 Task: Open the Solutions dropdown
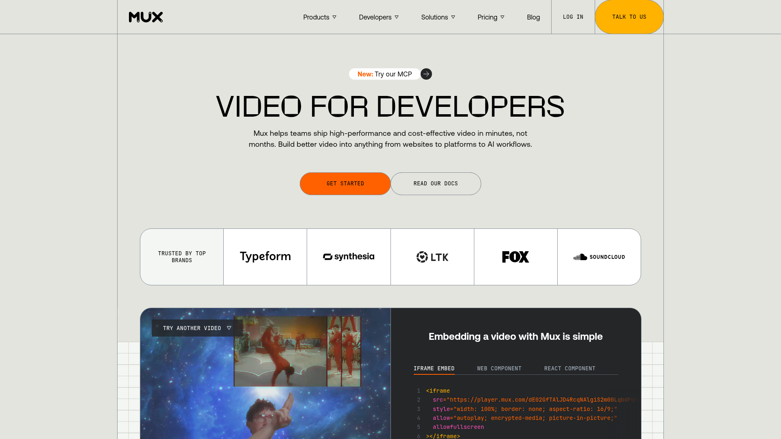click(x=438, y=17)
